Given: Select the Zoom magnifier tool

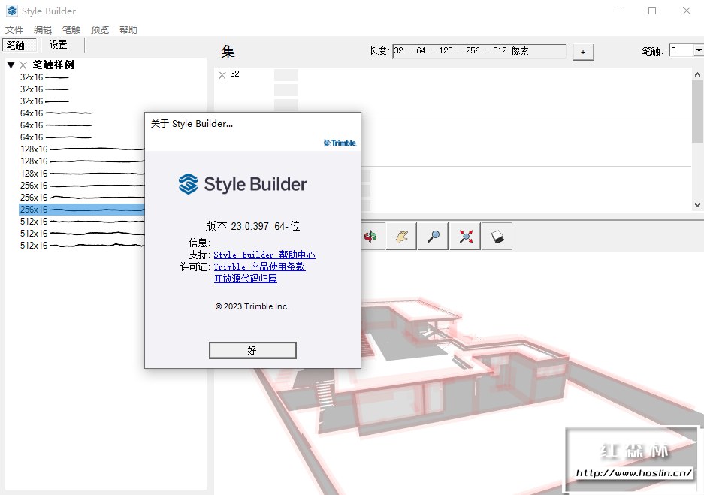Looking at the screenshot, I should pos(433,236).
